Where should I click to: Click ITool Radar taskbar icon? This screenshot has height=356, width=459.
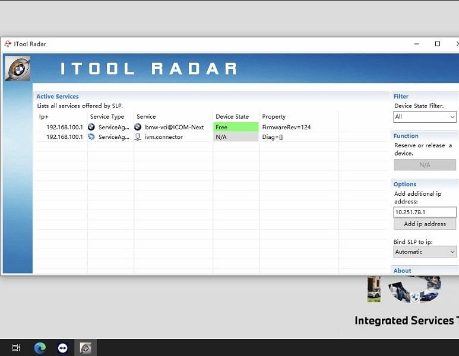click(x=86, y=348)
